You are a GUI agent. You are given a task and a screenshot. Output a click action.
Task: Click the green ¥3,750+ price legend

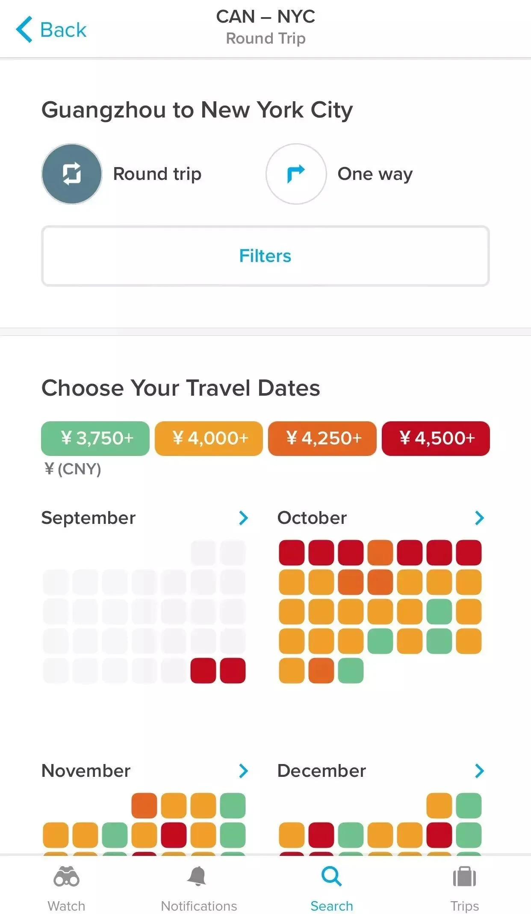95,438
